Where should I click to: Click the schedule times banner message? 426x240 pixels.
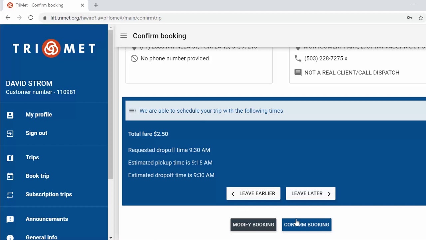click(x=211, y=111)
